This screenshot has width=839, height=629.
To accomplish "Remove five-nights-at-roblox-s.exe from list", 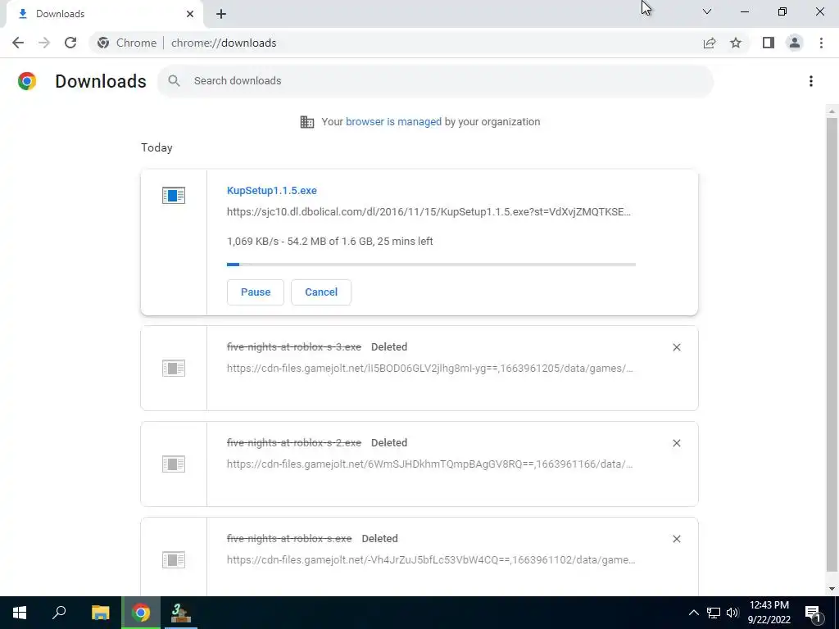I will pos(676,539).
